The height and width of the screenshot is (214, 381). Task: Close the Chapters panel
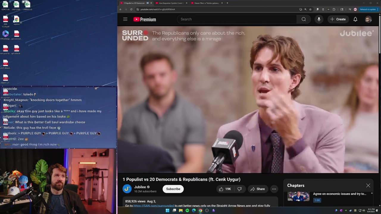tap(368, 185)
